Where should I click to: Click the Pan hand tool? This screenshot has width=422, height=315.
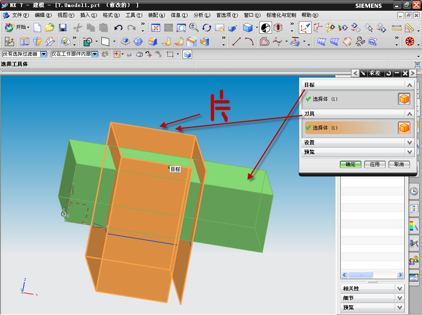[x=220, y=28]
